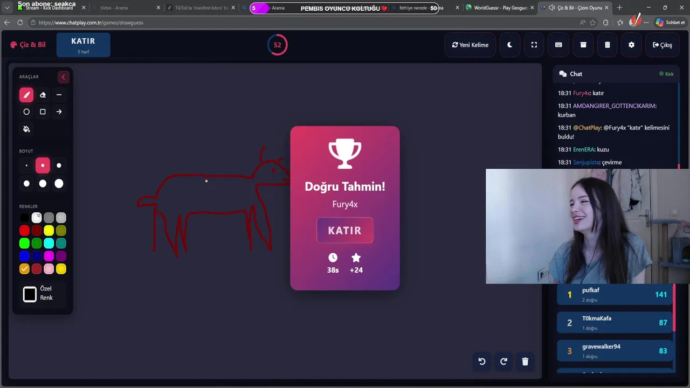The height and width of the screenshot is (388, 690).
Task: Pick the fifth brush size
Action: tap(43, 184)
